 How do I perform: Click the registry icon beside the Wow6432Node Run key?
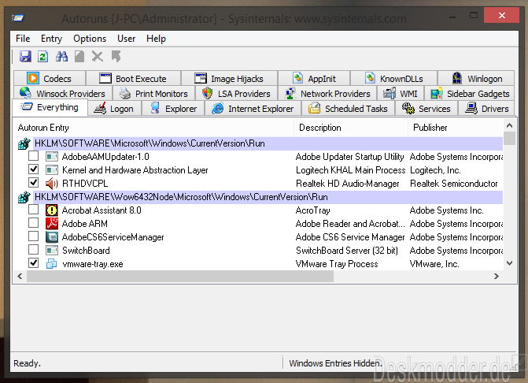(24, 197)
